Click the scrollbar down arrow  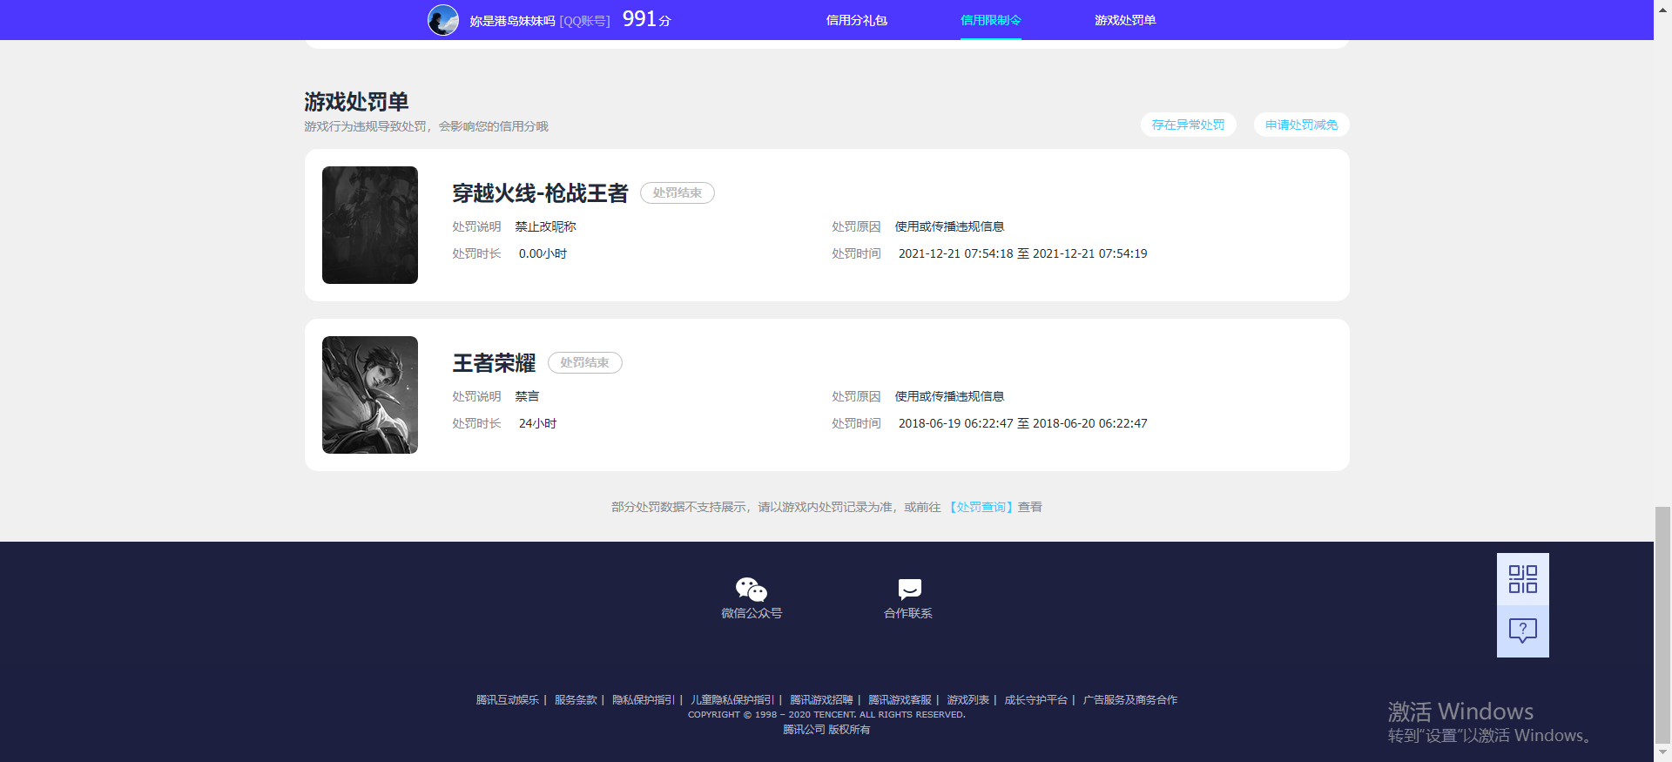(x=1662, y=752)
